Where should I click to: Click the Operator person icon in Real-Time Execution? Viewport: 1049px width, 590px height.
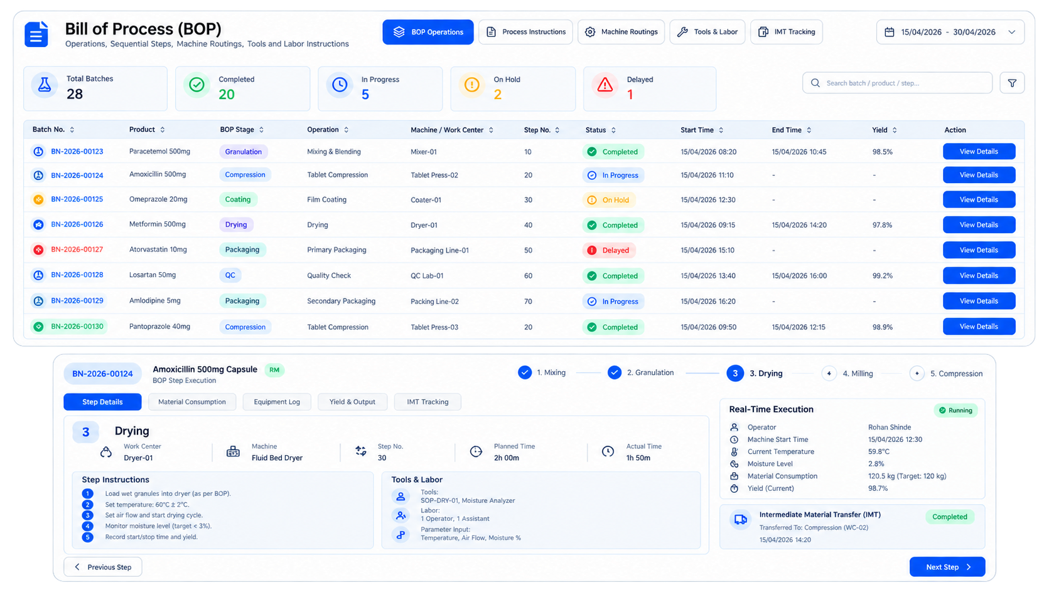click(x=734, y=427)
